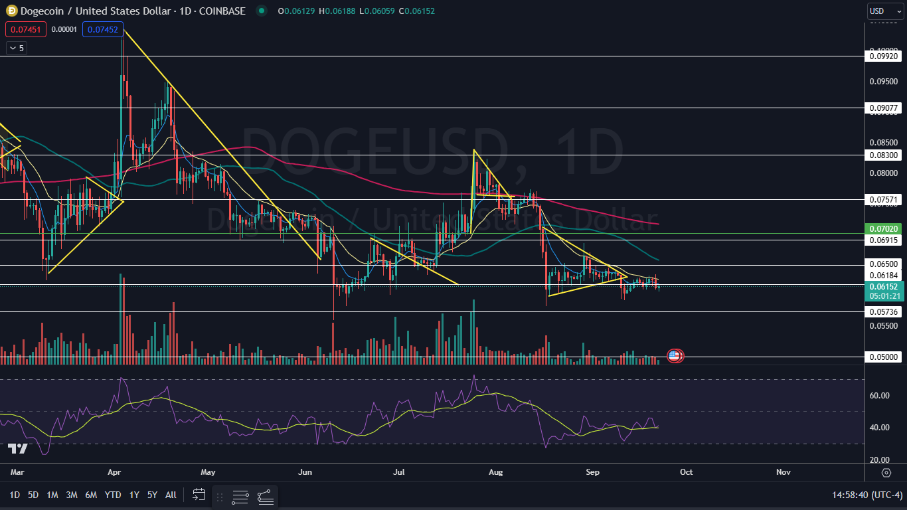The height and width of the screenshot is (510, 907).
Task: Click the Jun label on time axis
Action: tap(305, 472)
